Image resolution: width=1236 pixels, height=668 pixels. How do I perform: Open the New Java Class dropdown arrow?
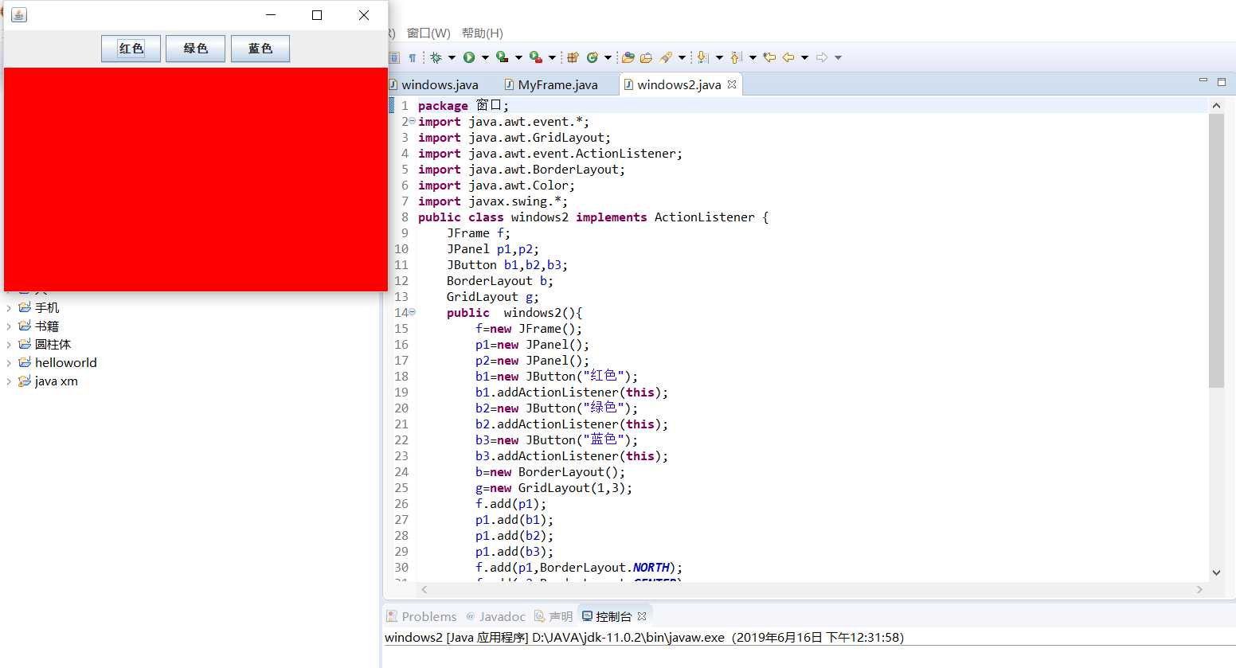click(x=608, y=57)
